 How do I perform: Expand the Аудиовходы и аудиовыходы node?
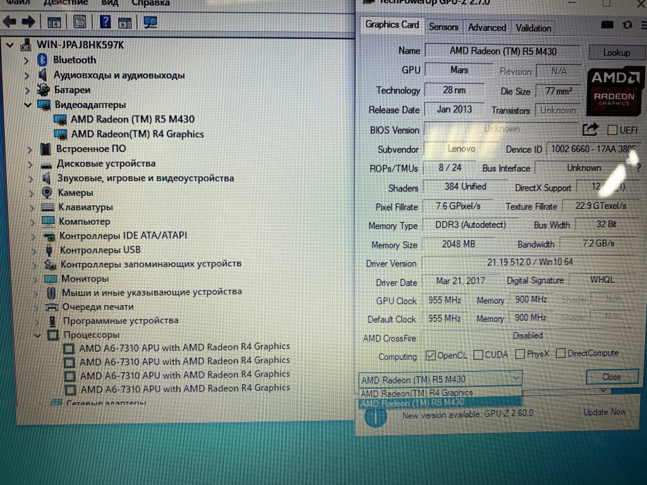27,76
